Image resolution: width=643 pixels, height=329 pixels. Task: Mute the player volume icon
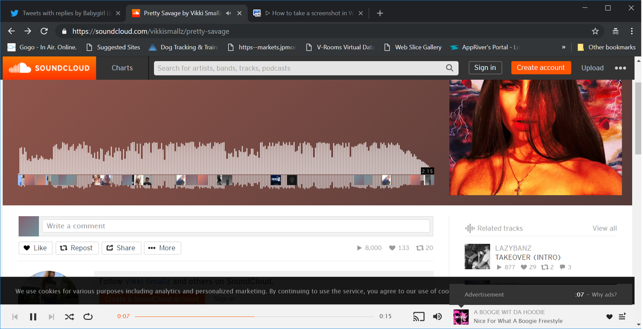(x=438, y=317)
